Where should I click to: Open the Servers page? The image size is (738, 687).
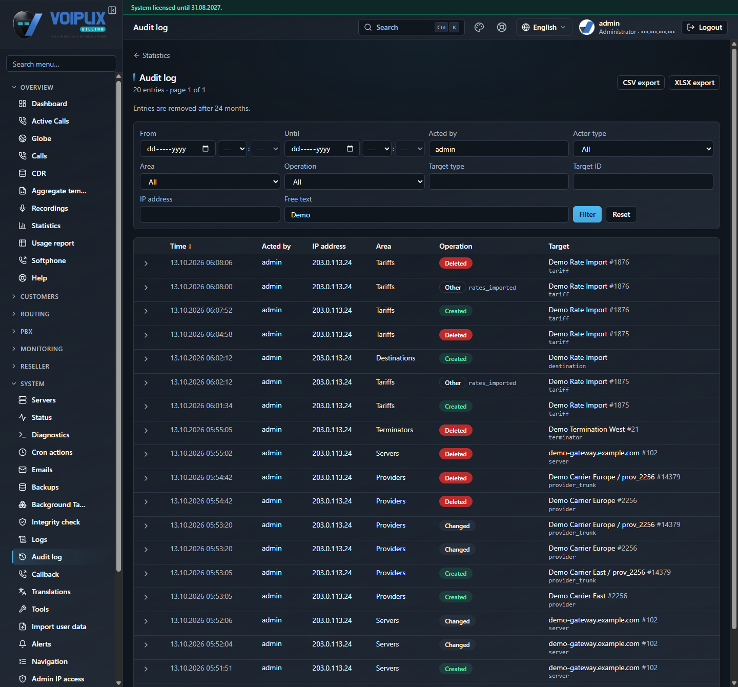44,400
